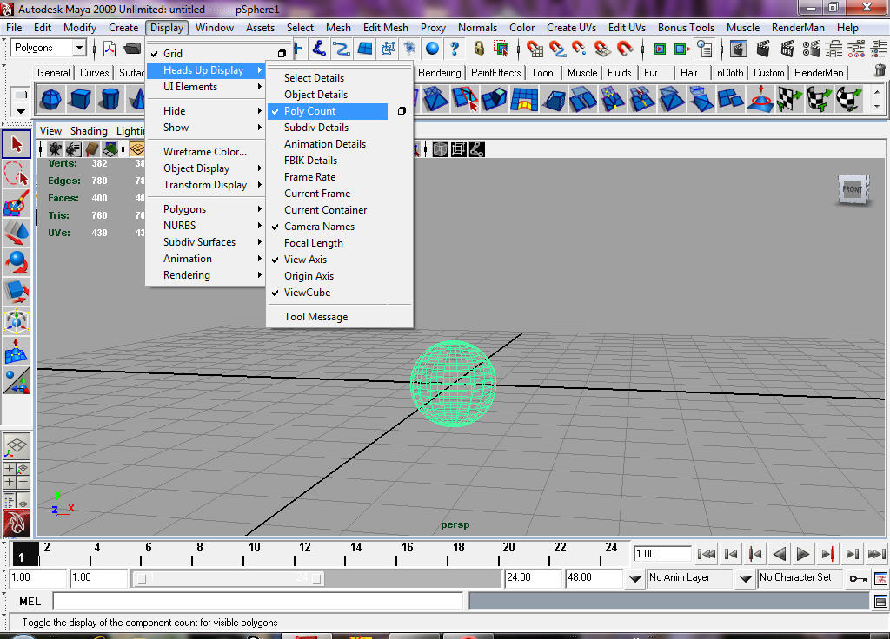Go to start of playback range
Viewport: 890px width, 639px height.
(706, 554)
